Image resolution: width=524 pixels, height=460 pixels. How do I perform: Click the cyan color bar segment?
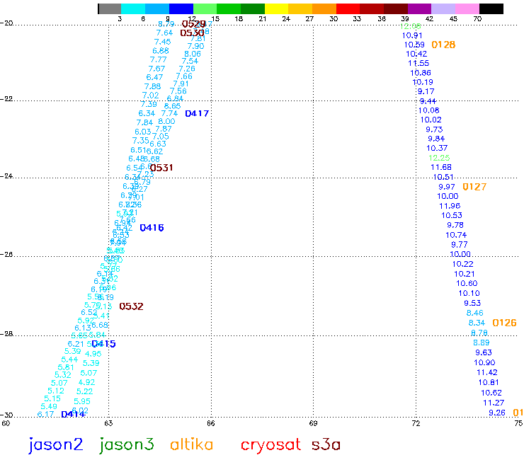pyautogui.click(x=133, y=8)
